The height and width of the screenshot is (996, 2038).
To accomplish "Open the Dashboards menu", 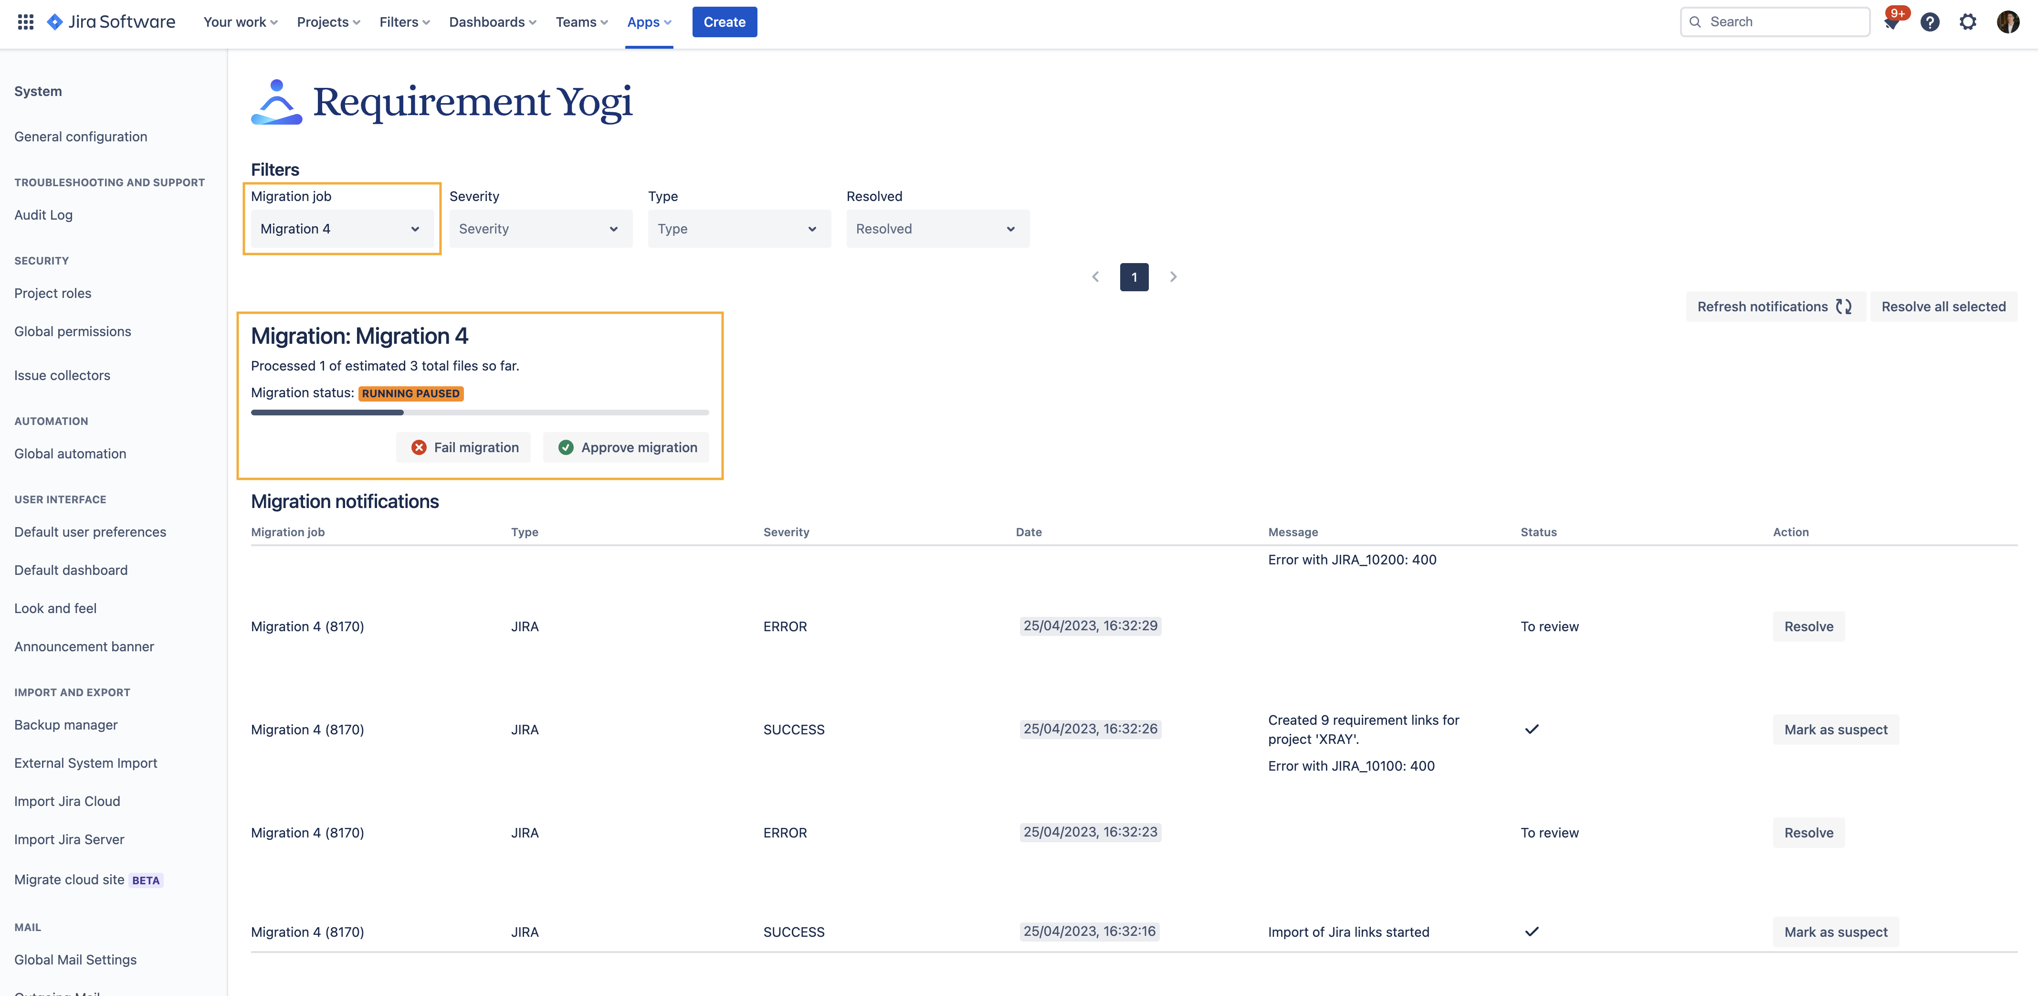I will pyautogui.click(x=492, y=22).
